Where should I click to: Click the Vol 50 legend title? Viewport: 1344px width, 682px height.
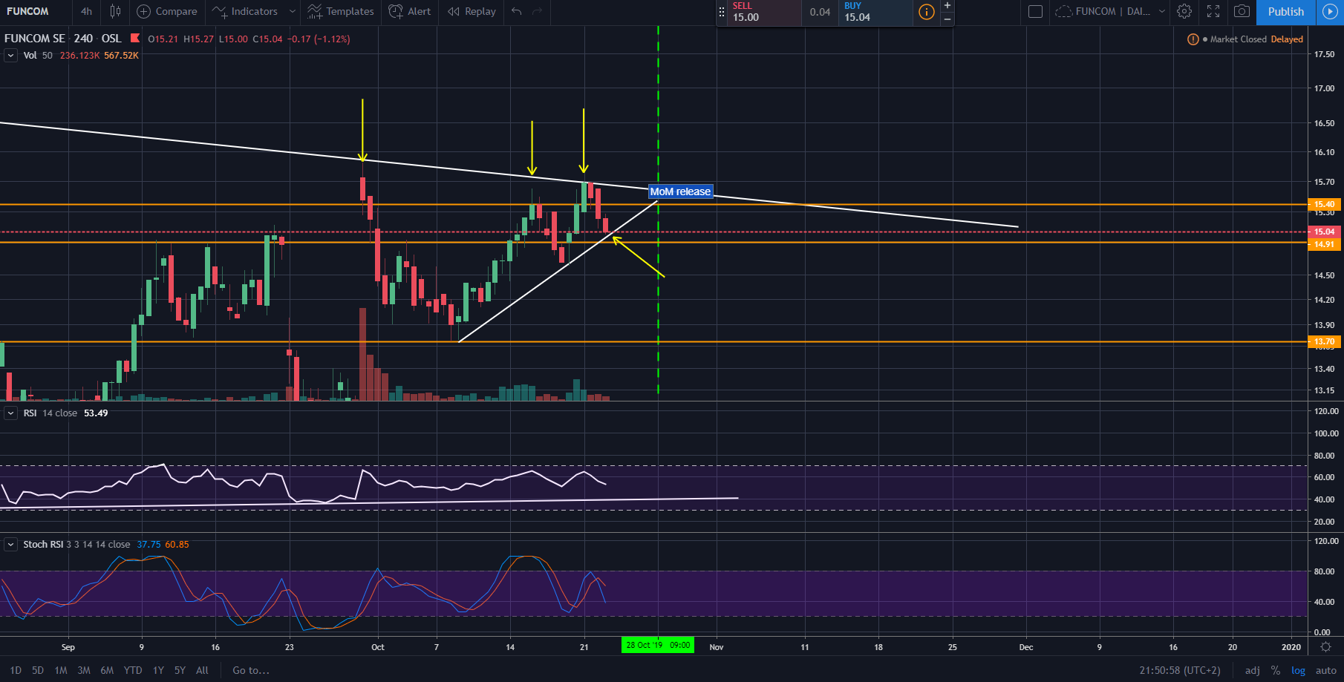tap(38, 56)
